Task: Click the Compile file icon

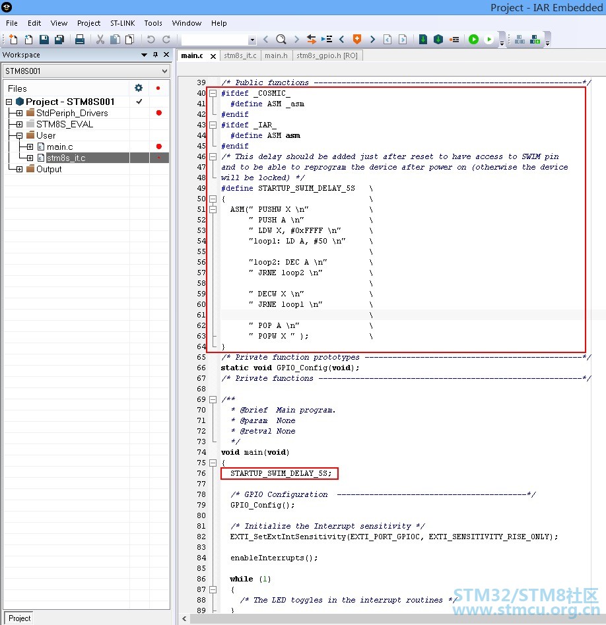Action: [x=423, y=39]
